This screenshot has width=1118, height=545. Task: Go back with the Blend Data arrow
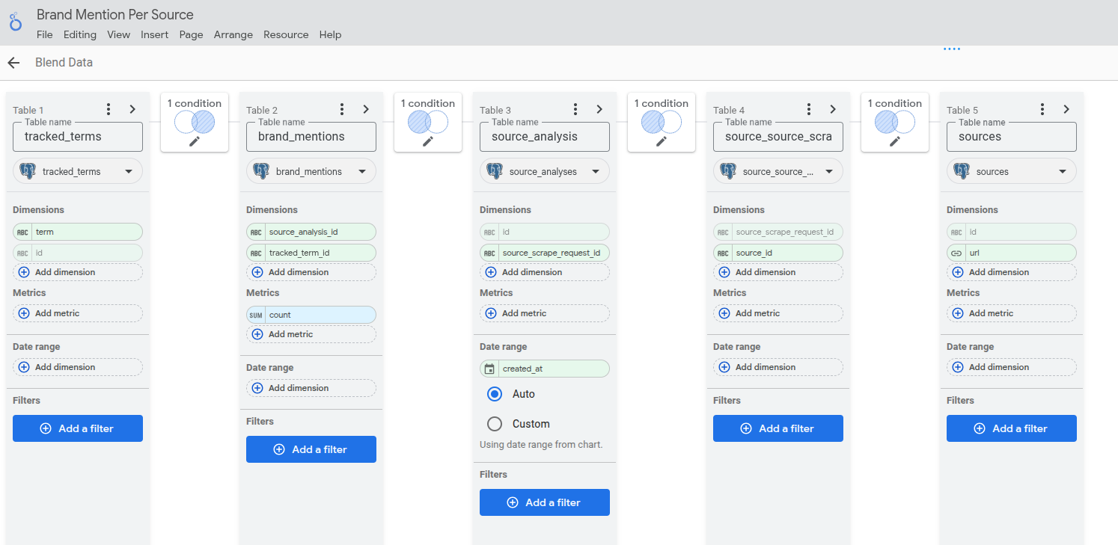(13, 63)
